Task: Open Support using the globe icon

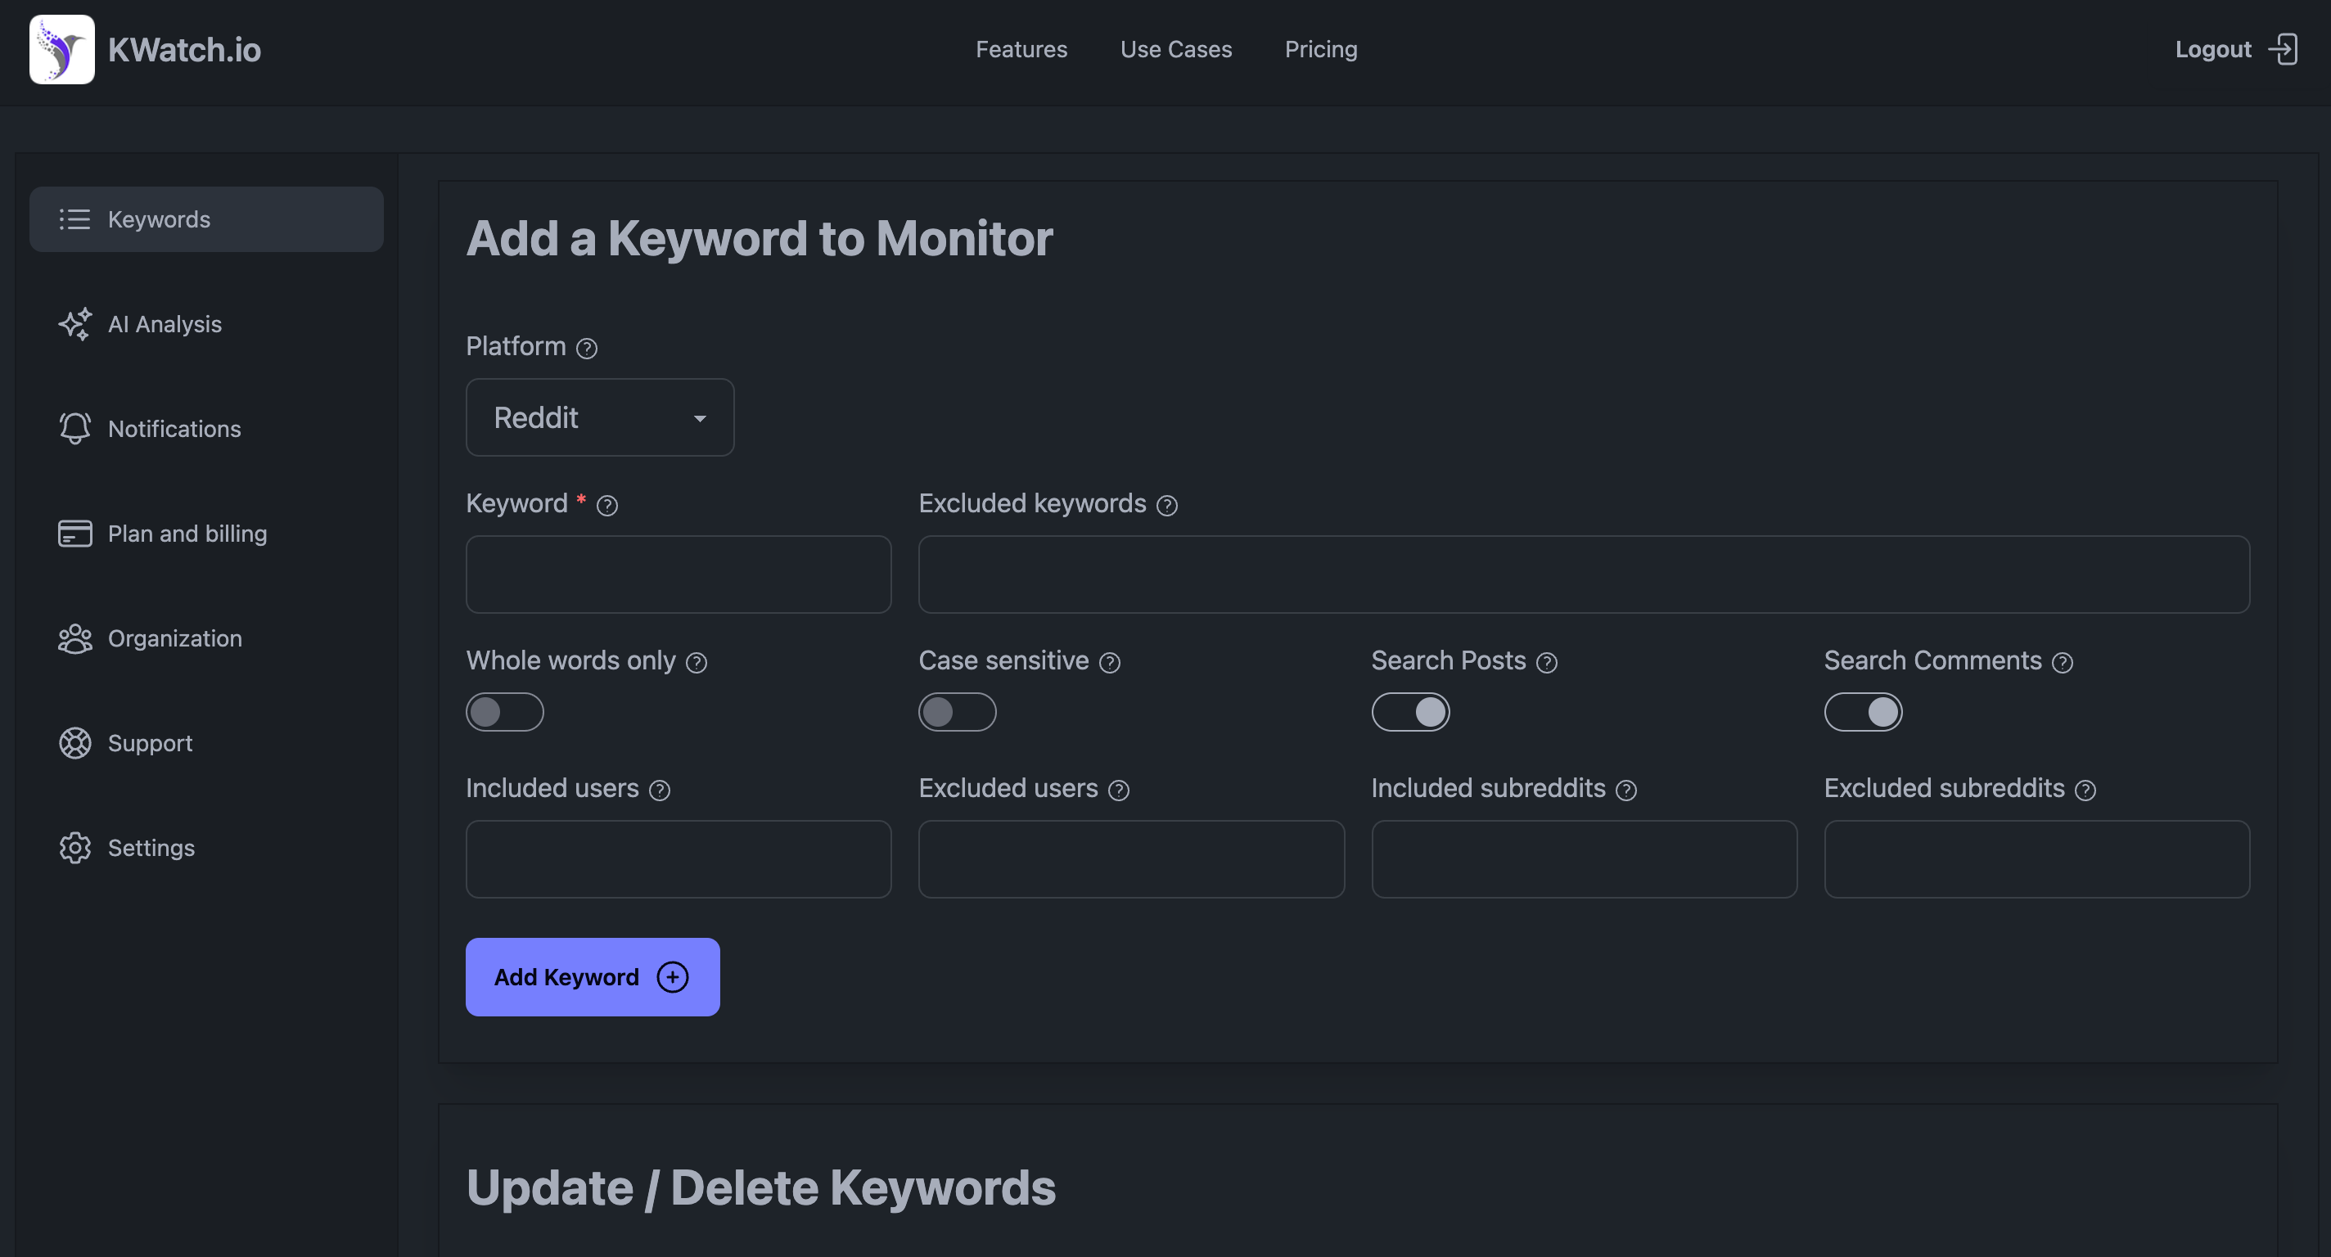Action: 75,743
